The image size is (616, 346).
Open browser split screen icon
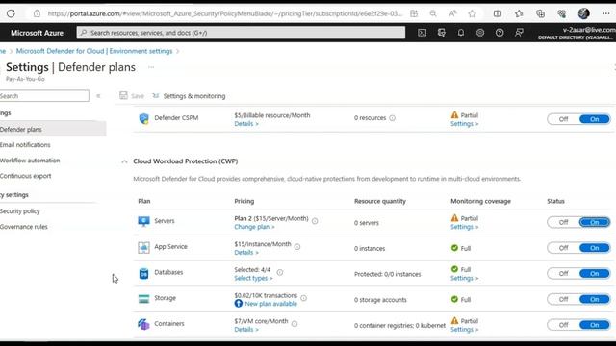498,13
